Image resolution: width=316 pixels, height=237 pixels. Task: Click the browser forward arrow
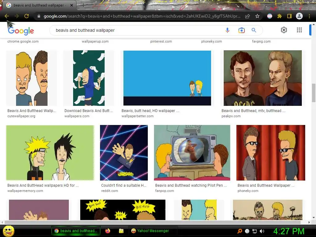(17, 16)
